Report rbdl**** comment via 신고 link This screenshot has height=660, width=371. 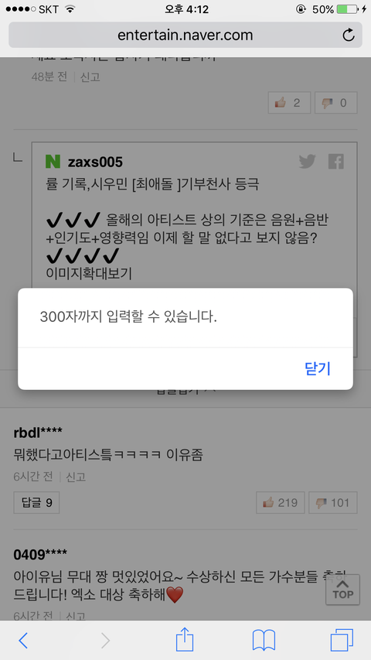pos(76,477)
